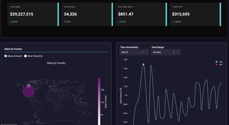Click the 20.3% change indicator under Total Sales
This screenshot has height=125, width=229.
pos(14,22)
